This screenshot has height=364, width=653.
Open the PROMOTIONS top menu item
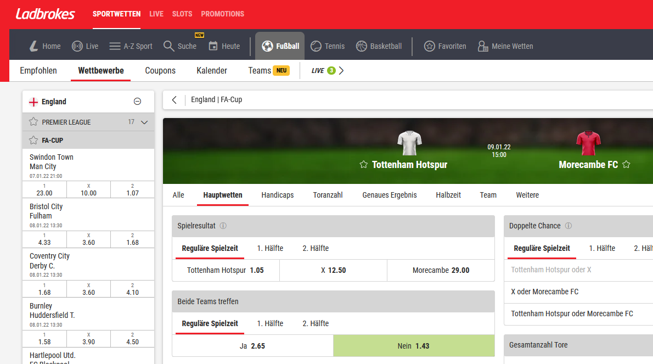coord(222,14)
